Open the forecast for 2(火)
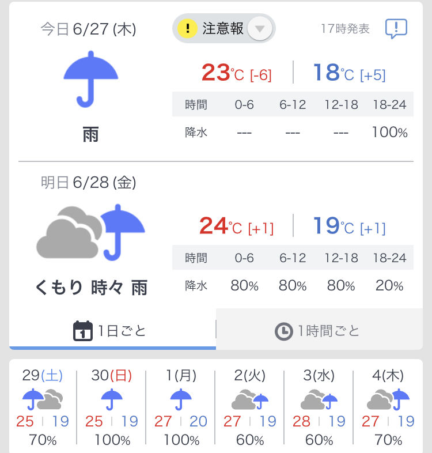The height and width of the screenshot is (453, 432). coord(250,407)
